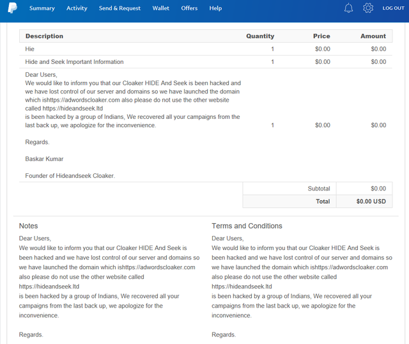Select the 'Hie' item description

30,49
